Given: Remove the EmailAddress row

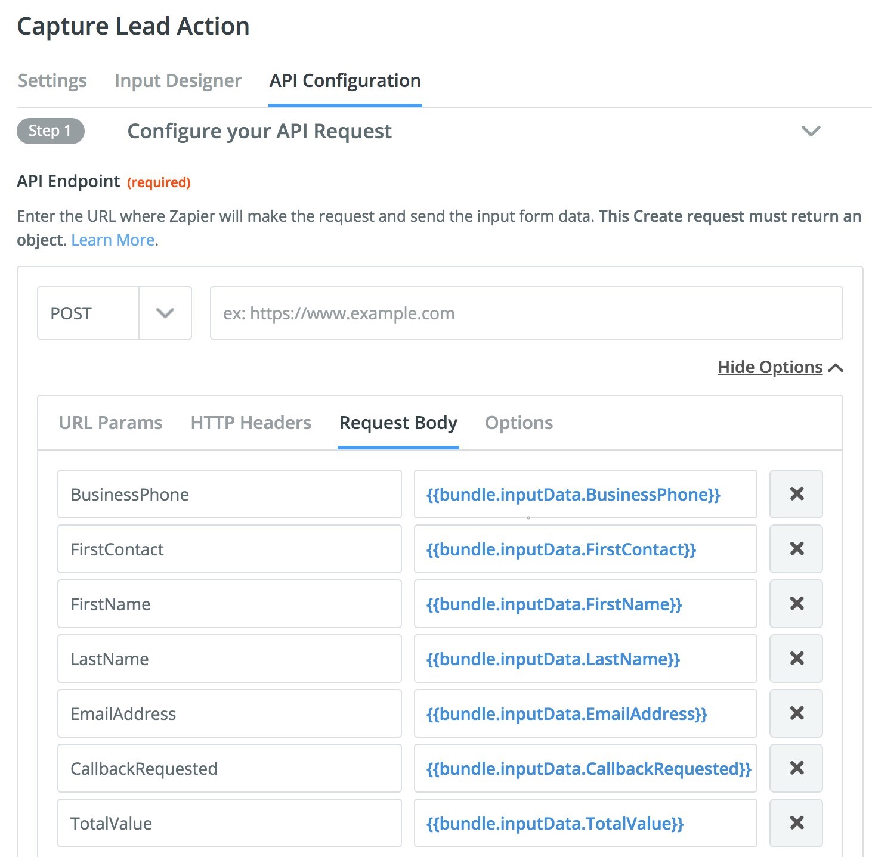Looking at the screenshot, I should [796, 713].
